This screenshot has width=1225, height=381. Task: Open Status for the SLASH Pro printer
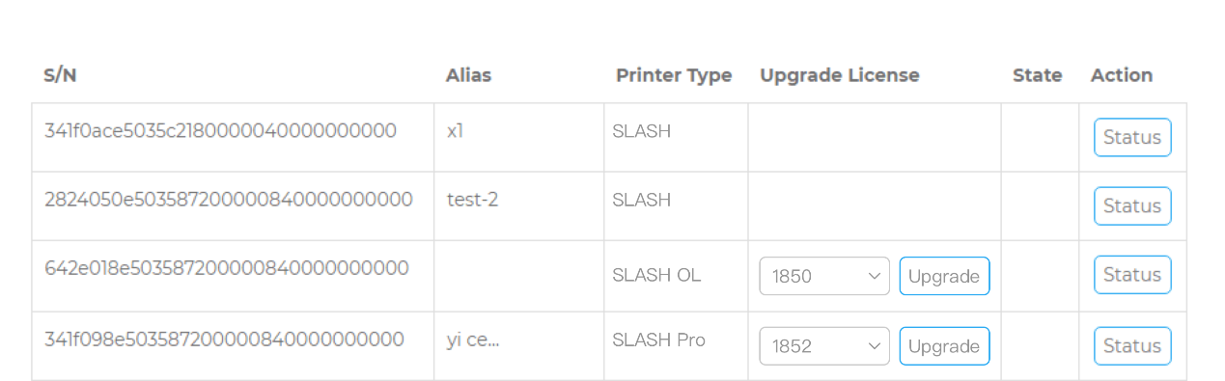1132,346
